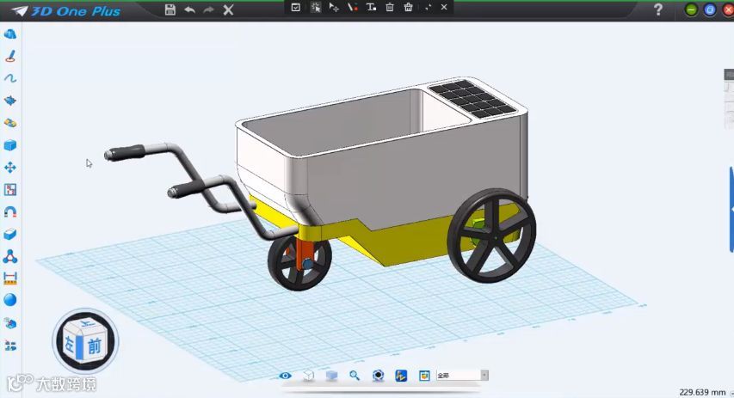Toggle the checkbox window filter icon

[295, 7]
